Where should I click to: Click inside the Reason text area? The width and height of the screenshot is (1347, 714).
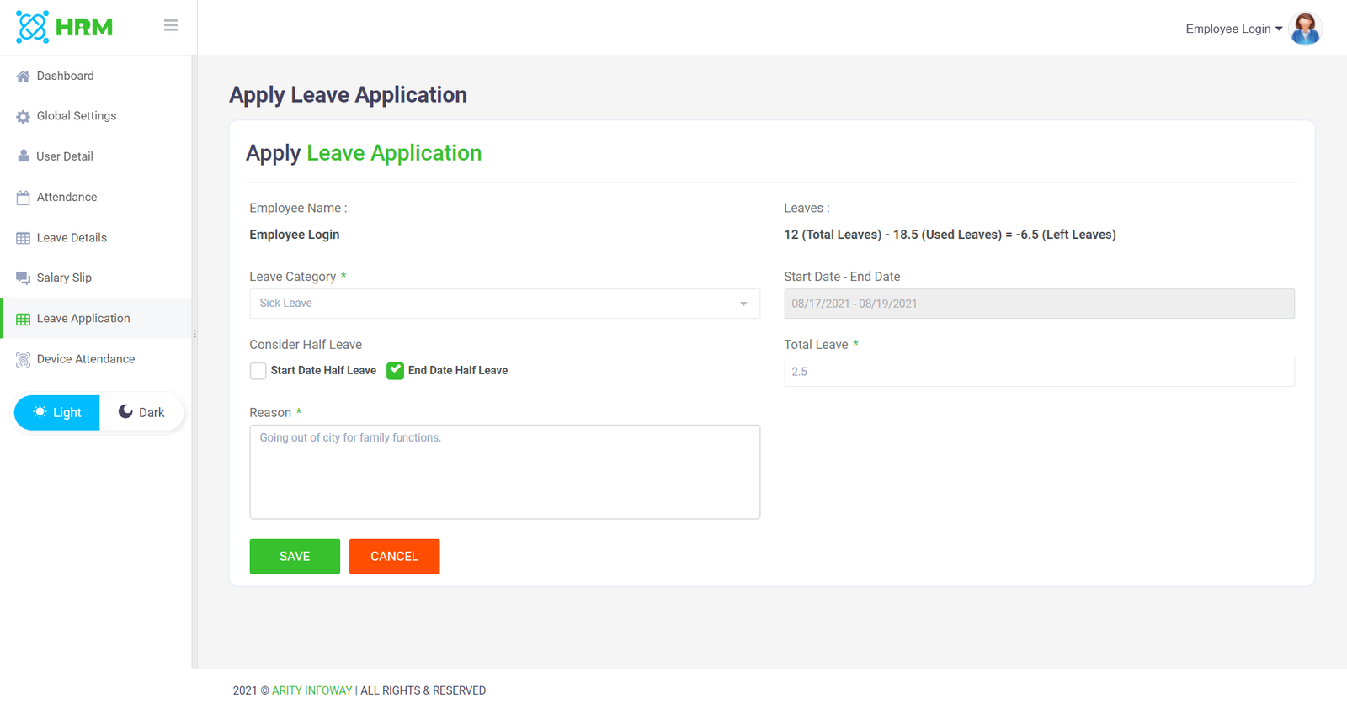(x=504, y=472)
